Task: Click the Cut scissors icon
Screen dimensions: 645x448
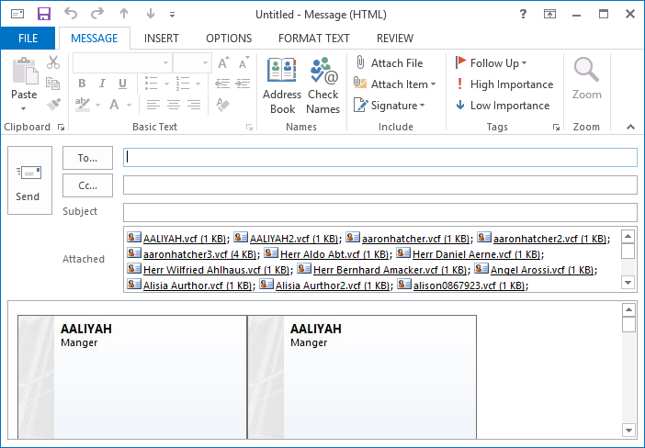Action: tap(53, 62)
